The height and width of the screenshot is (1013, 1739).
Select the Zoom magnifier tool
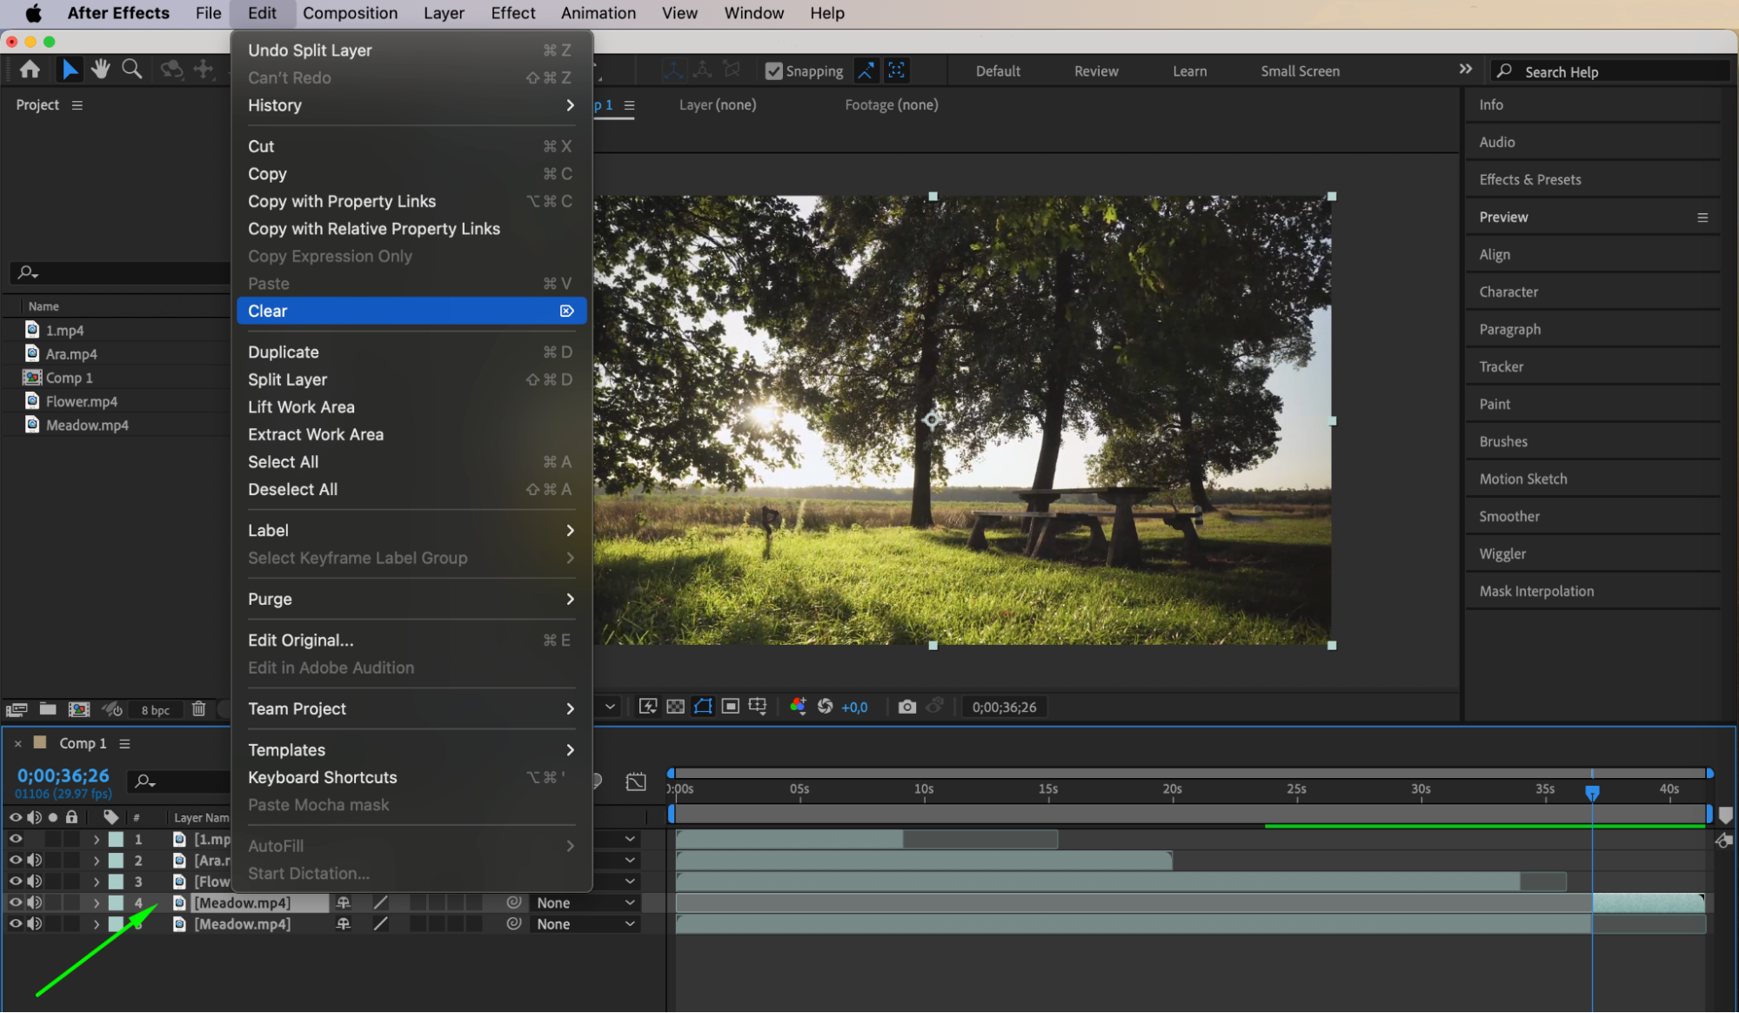point(131,69)
